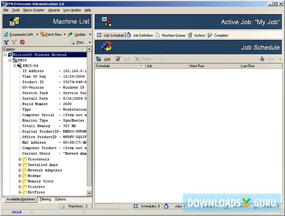Select the OS-Version Windows XP row
The image size is (285, 216).
[x=54, y=88]
